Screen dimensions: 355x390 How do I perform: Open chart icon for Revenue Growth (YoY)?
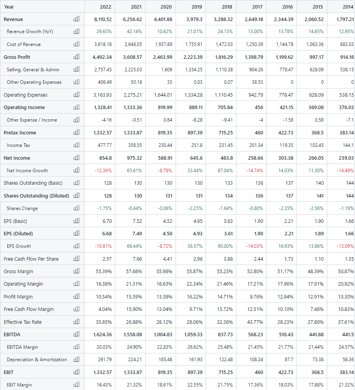pyautogui.click(x=76, y=31)
